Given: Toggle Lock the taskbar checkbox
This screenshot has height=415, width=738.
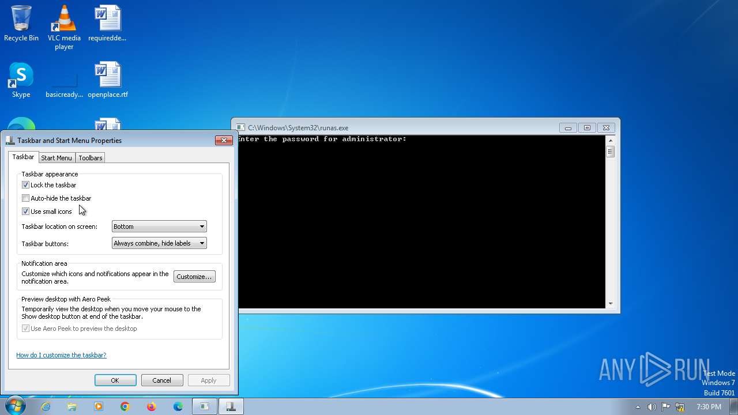Looking at the screenshot, I should (25, 185).
